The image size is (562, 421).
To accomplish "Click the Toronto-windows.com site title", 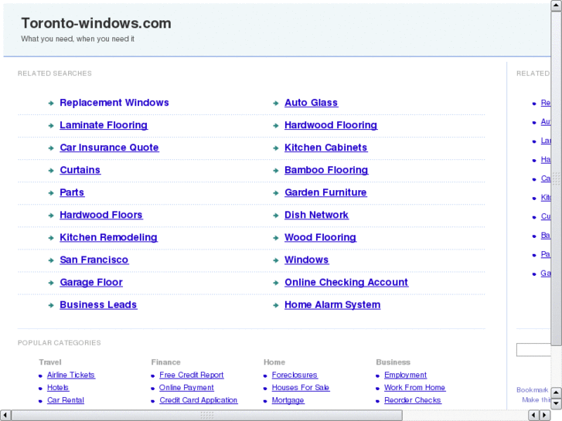I will pyautogui.click(x=96, y=23).
